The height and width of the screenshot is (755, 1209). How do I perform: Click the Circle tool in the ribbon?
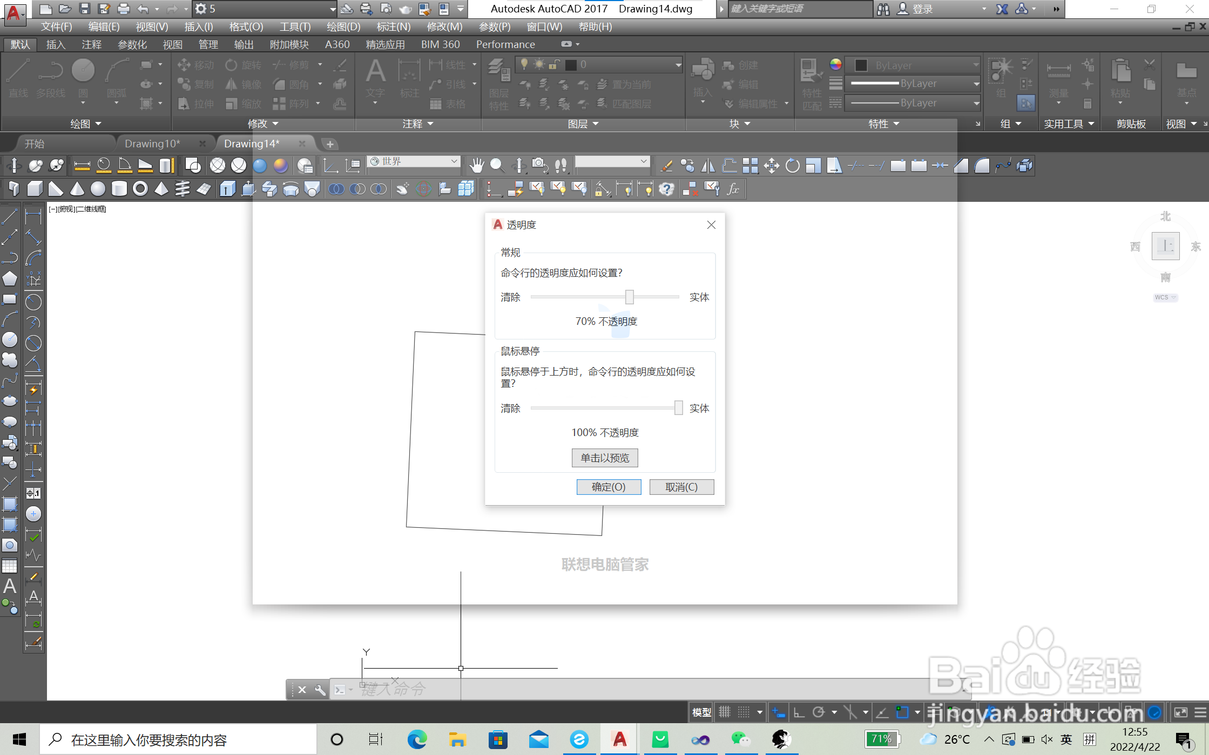[83, 79]
